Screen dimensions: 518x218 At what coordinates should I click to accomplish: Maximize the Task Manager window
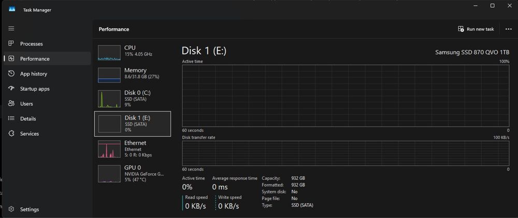[492, 6]
